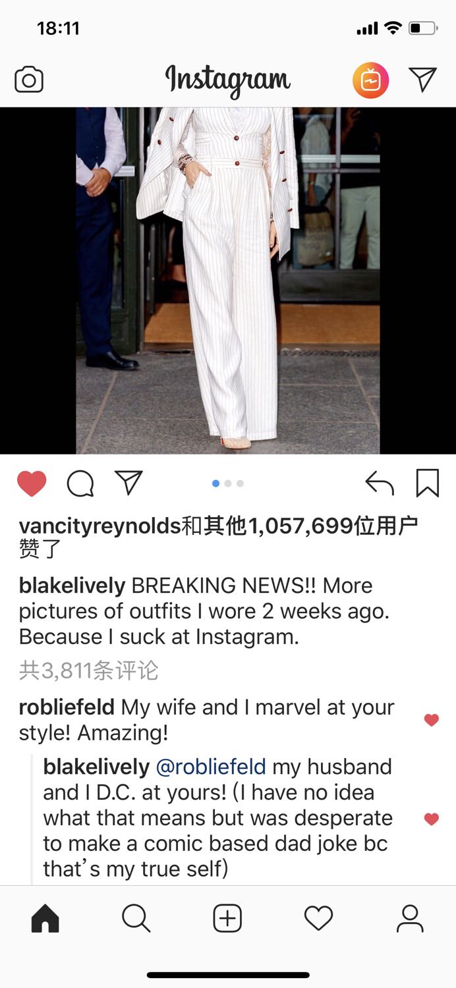The image size is (456, 988).
Task: Create new post with plus icon
Action: tap(227, 918)
